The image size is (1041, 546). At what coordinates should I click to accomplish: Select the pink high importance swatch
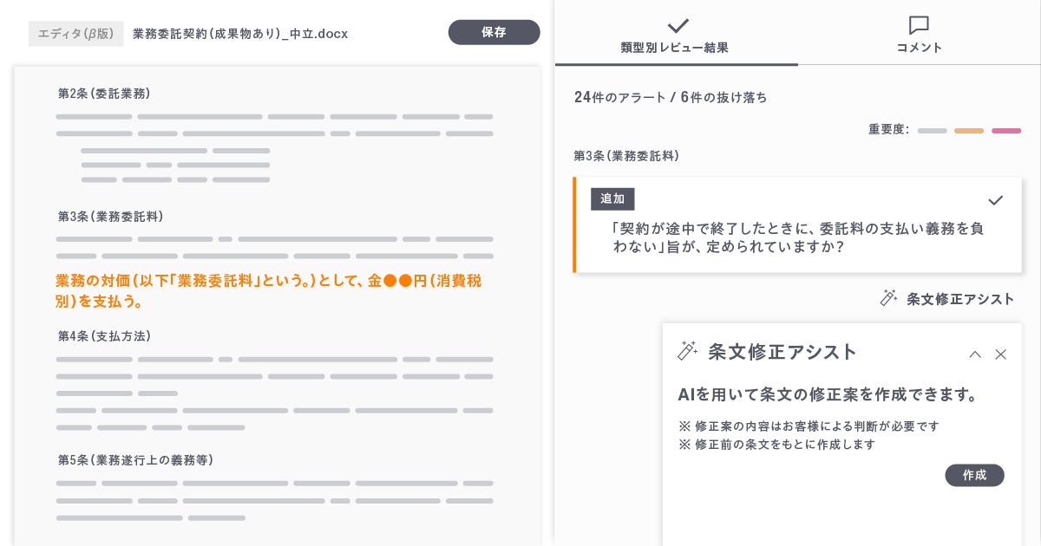pos(1006,131)
